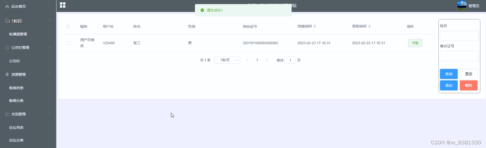The width and height of the screenshot is (486, 148).
Task: Click the 性别 column header
Action: pyautogui.click(x=191, y=27)
